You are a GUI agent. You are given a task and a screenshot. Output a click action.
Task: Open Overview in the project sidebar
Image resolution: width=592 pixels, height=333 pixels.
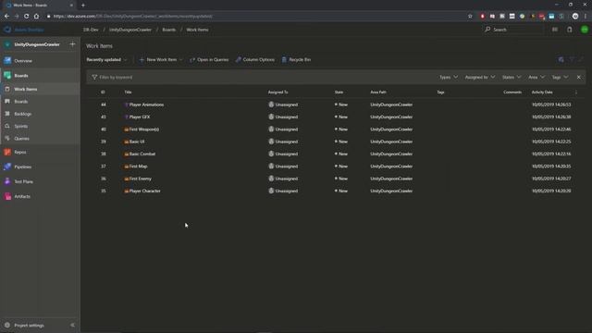22,61
